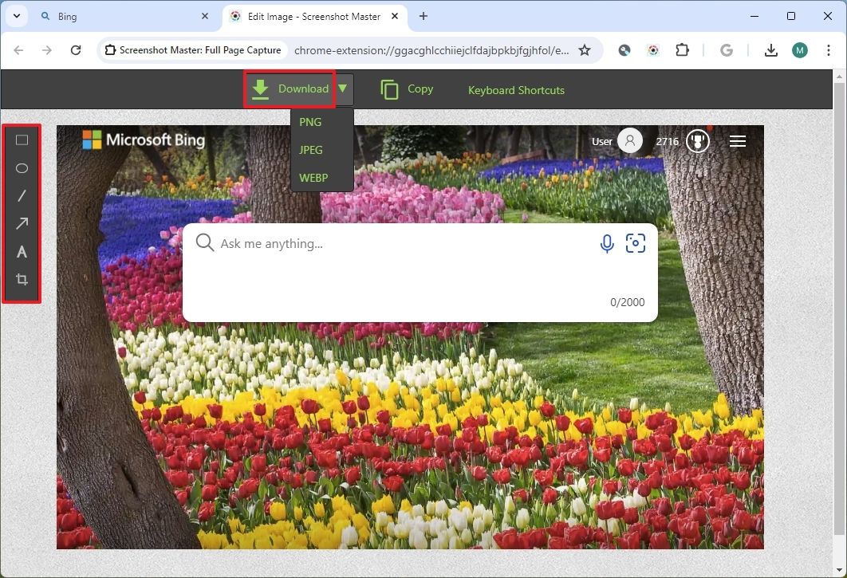Select the arrow annotation tool

click(22, 223)
